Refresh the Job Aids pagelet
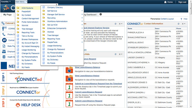This screenshot has width=192, height=108. click(115, 54)
